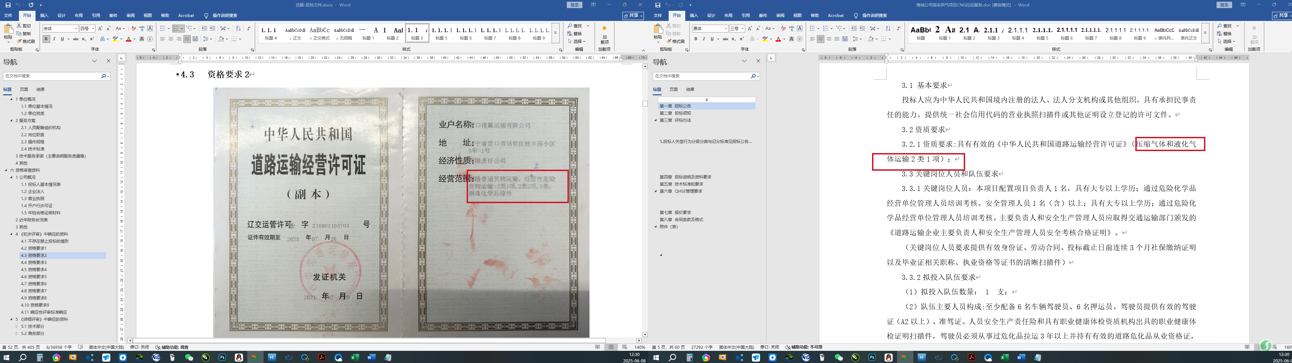Open line spacing options in 投标文件 window
Screen dimensions: 1292x363
[x=207, y=39]
